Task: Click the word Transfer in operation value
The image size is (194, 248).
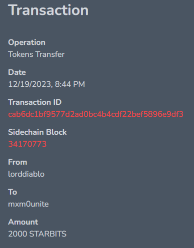Action: pos(50,54)
